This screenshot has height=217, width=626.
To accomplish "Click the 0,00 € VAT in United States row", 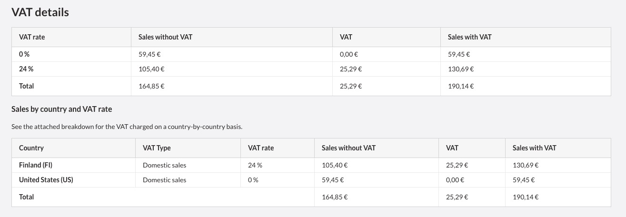I will [455, 180].
